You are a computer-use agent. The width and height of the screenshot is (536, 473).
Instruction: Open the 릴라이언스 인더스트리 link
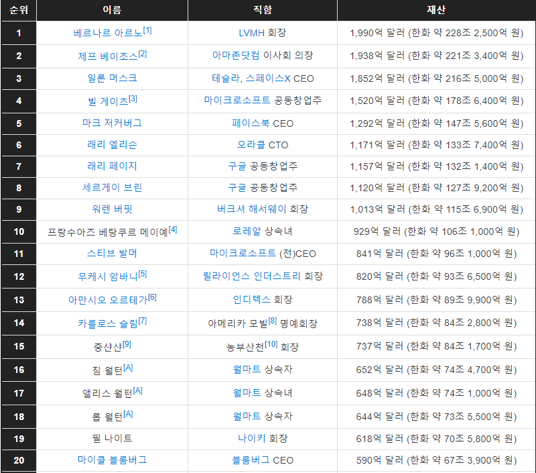coord(252,276)
